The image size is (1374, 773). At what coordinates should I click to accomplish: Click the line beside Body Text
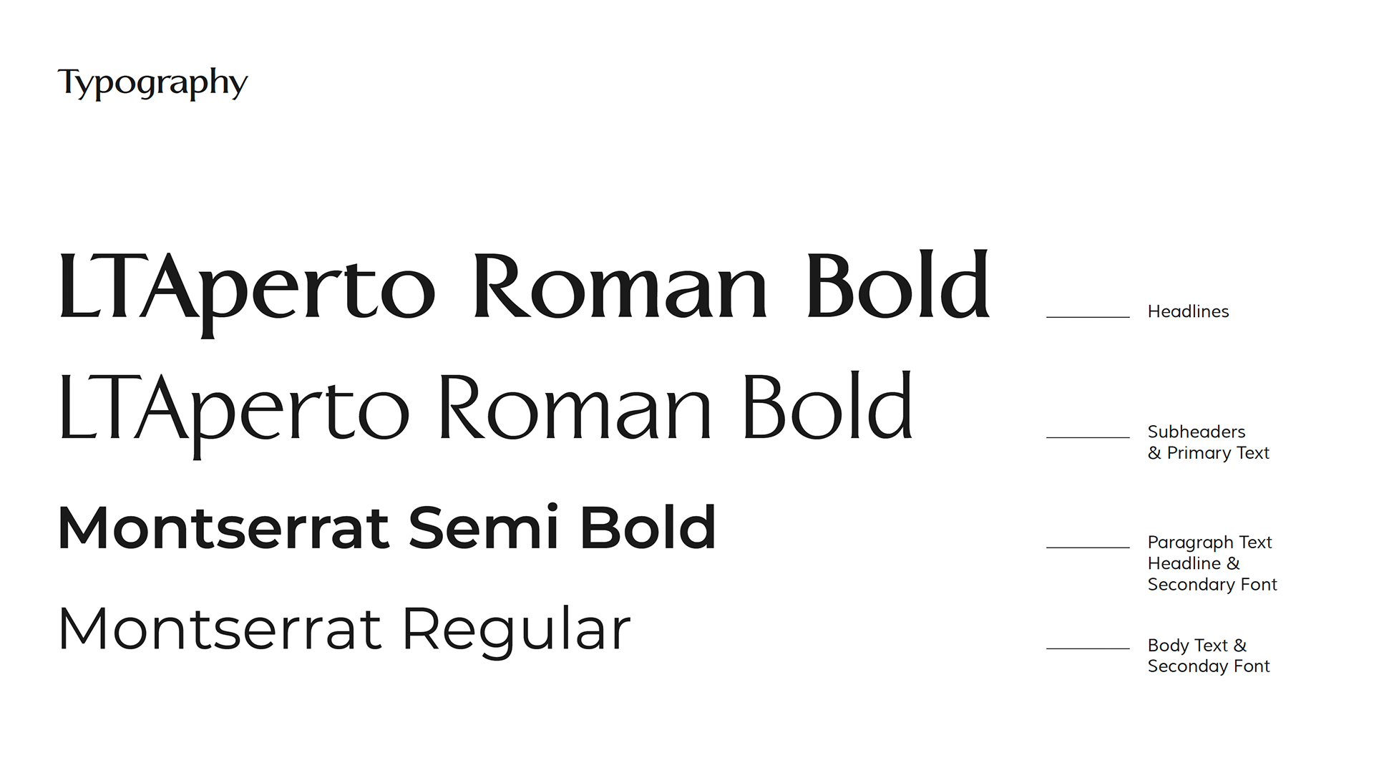point(1088,648)
